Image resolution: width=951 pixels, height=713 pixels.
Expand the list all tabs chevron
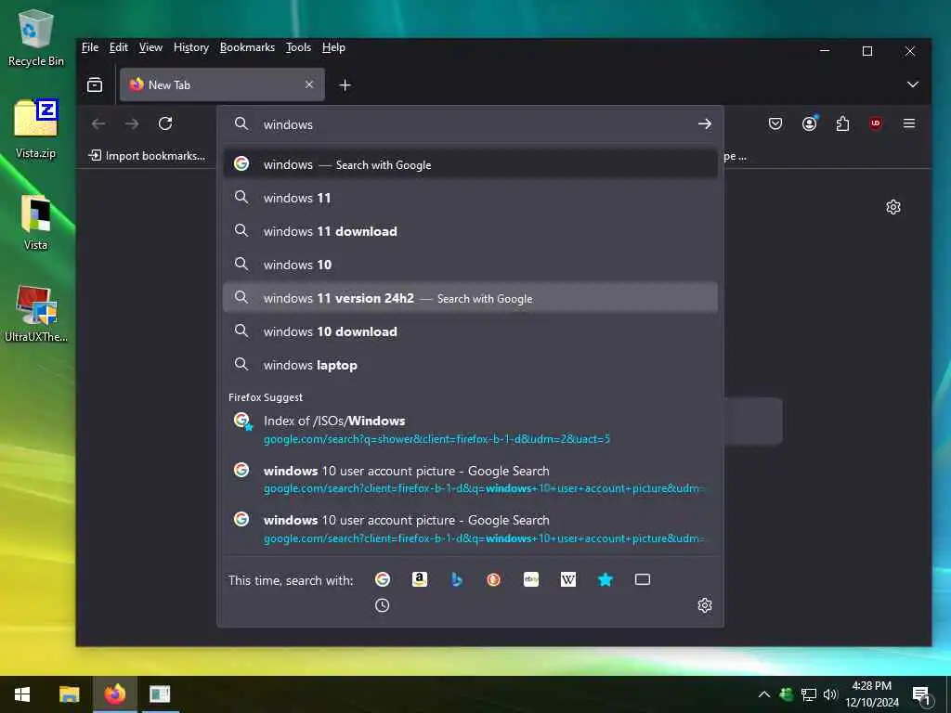pyautogui.click(x=912, y=84)
